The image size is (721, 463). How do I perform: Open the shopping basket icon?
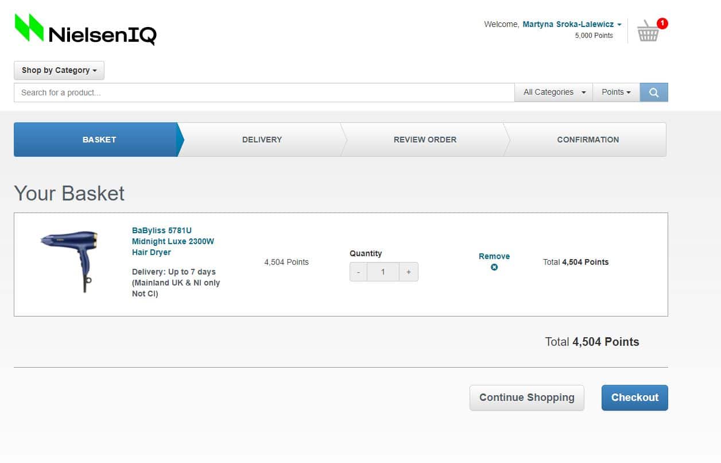[648, 31]
